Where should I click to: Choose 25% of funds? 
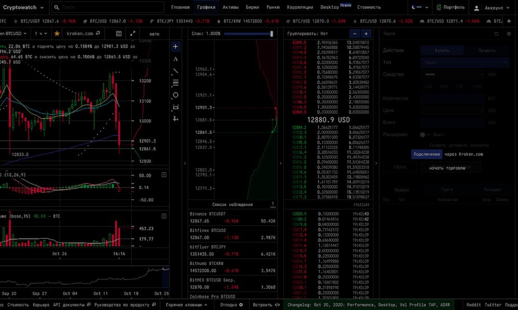[428, 86]
